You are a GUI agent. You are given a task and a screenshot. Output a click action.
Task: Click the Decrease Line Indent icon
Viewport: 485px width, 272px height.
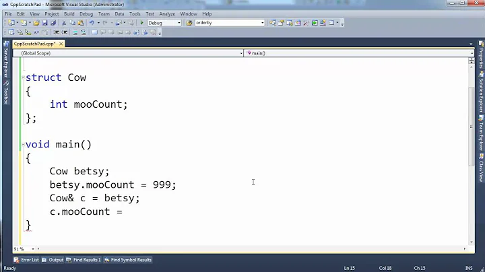pyautogui.click(x=56, y=32)
